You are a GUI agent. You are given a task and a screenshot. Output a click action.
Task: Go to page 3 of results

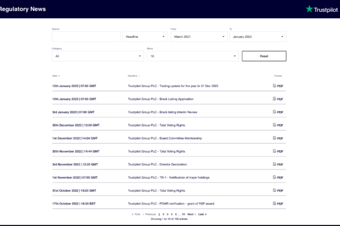tap(167, 214)
